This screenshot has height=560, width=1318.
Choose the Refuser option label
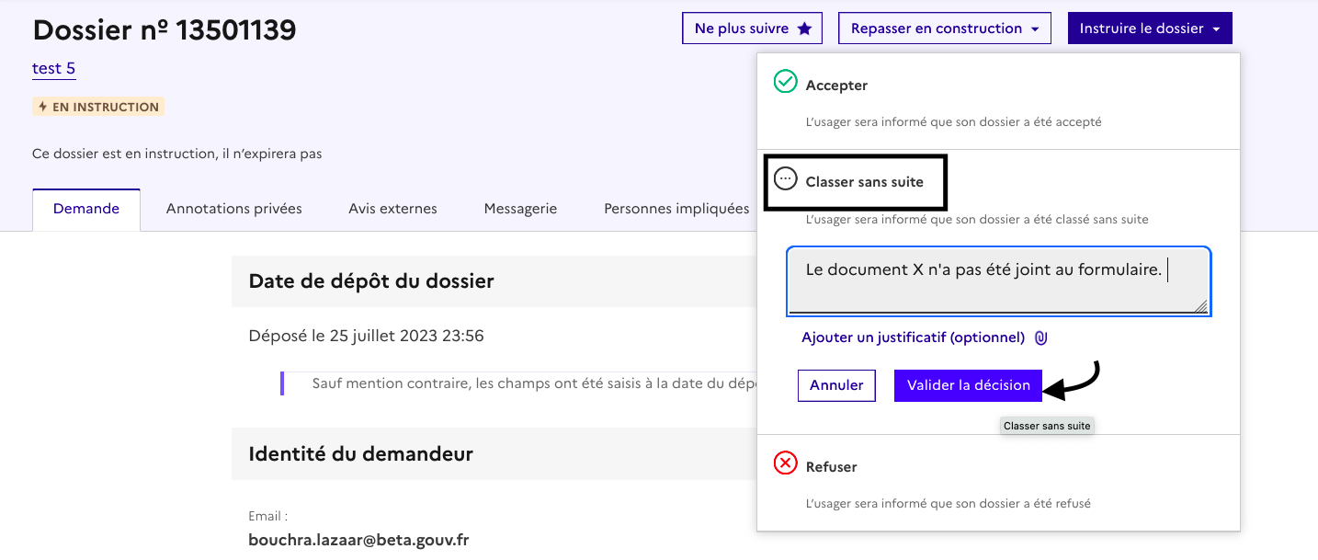coord(831,467)
